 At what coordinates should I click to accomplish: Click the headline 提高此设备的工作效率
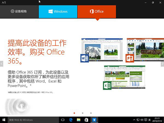(37, 52)
